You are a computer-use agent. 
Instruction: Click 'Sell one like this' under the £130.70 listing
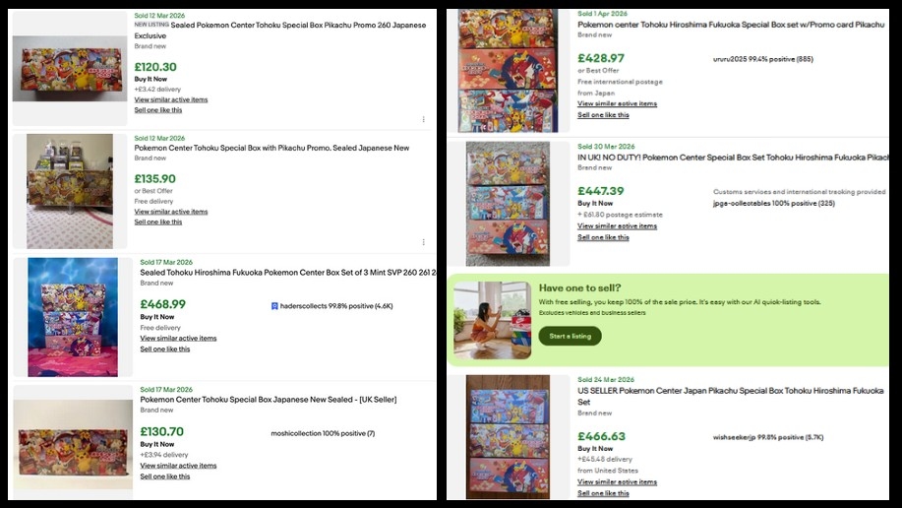(x=165, y=476)
